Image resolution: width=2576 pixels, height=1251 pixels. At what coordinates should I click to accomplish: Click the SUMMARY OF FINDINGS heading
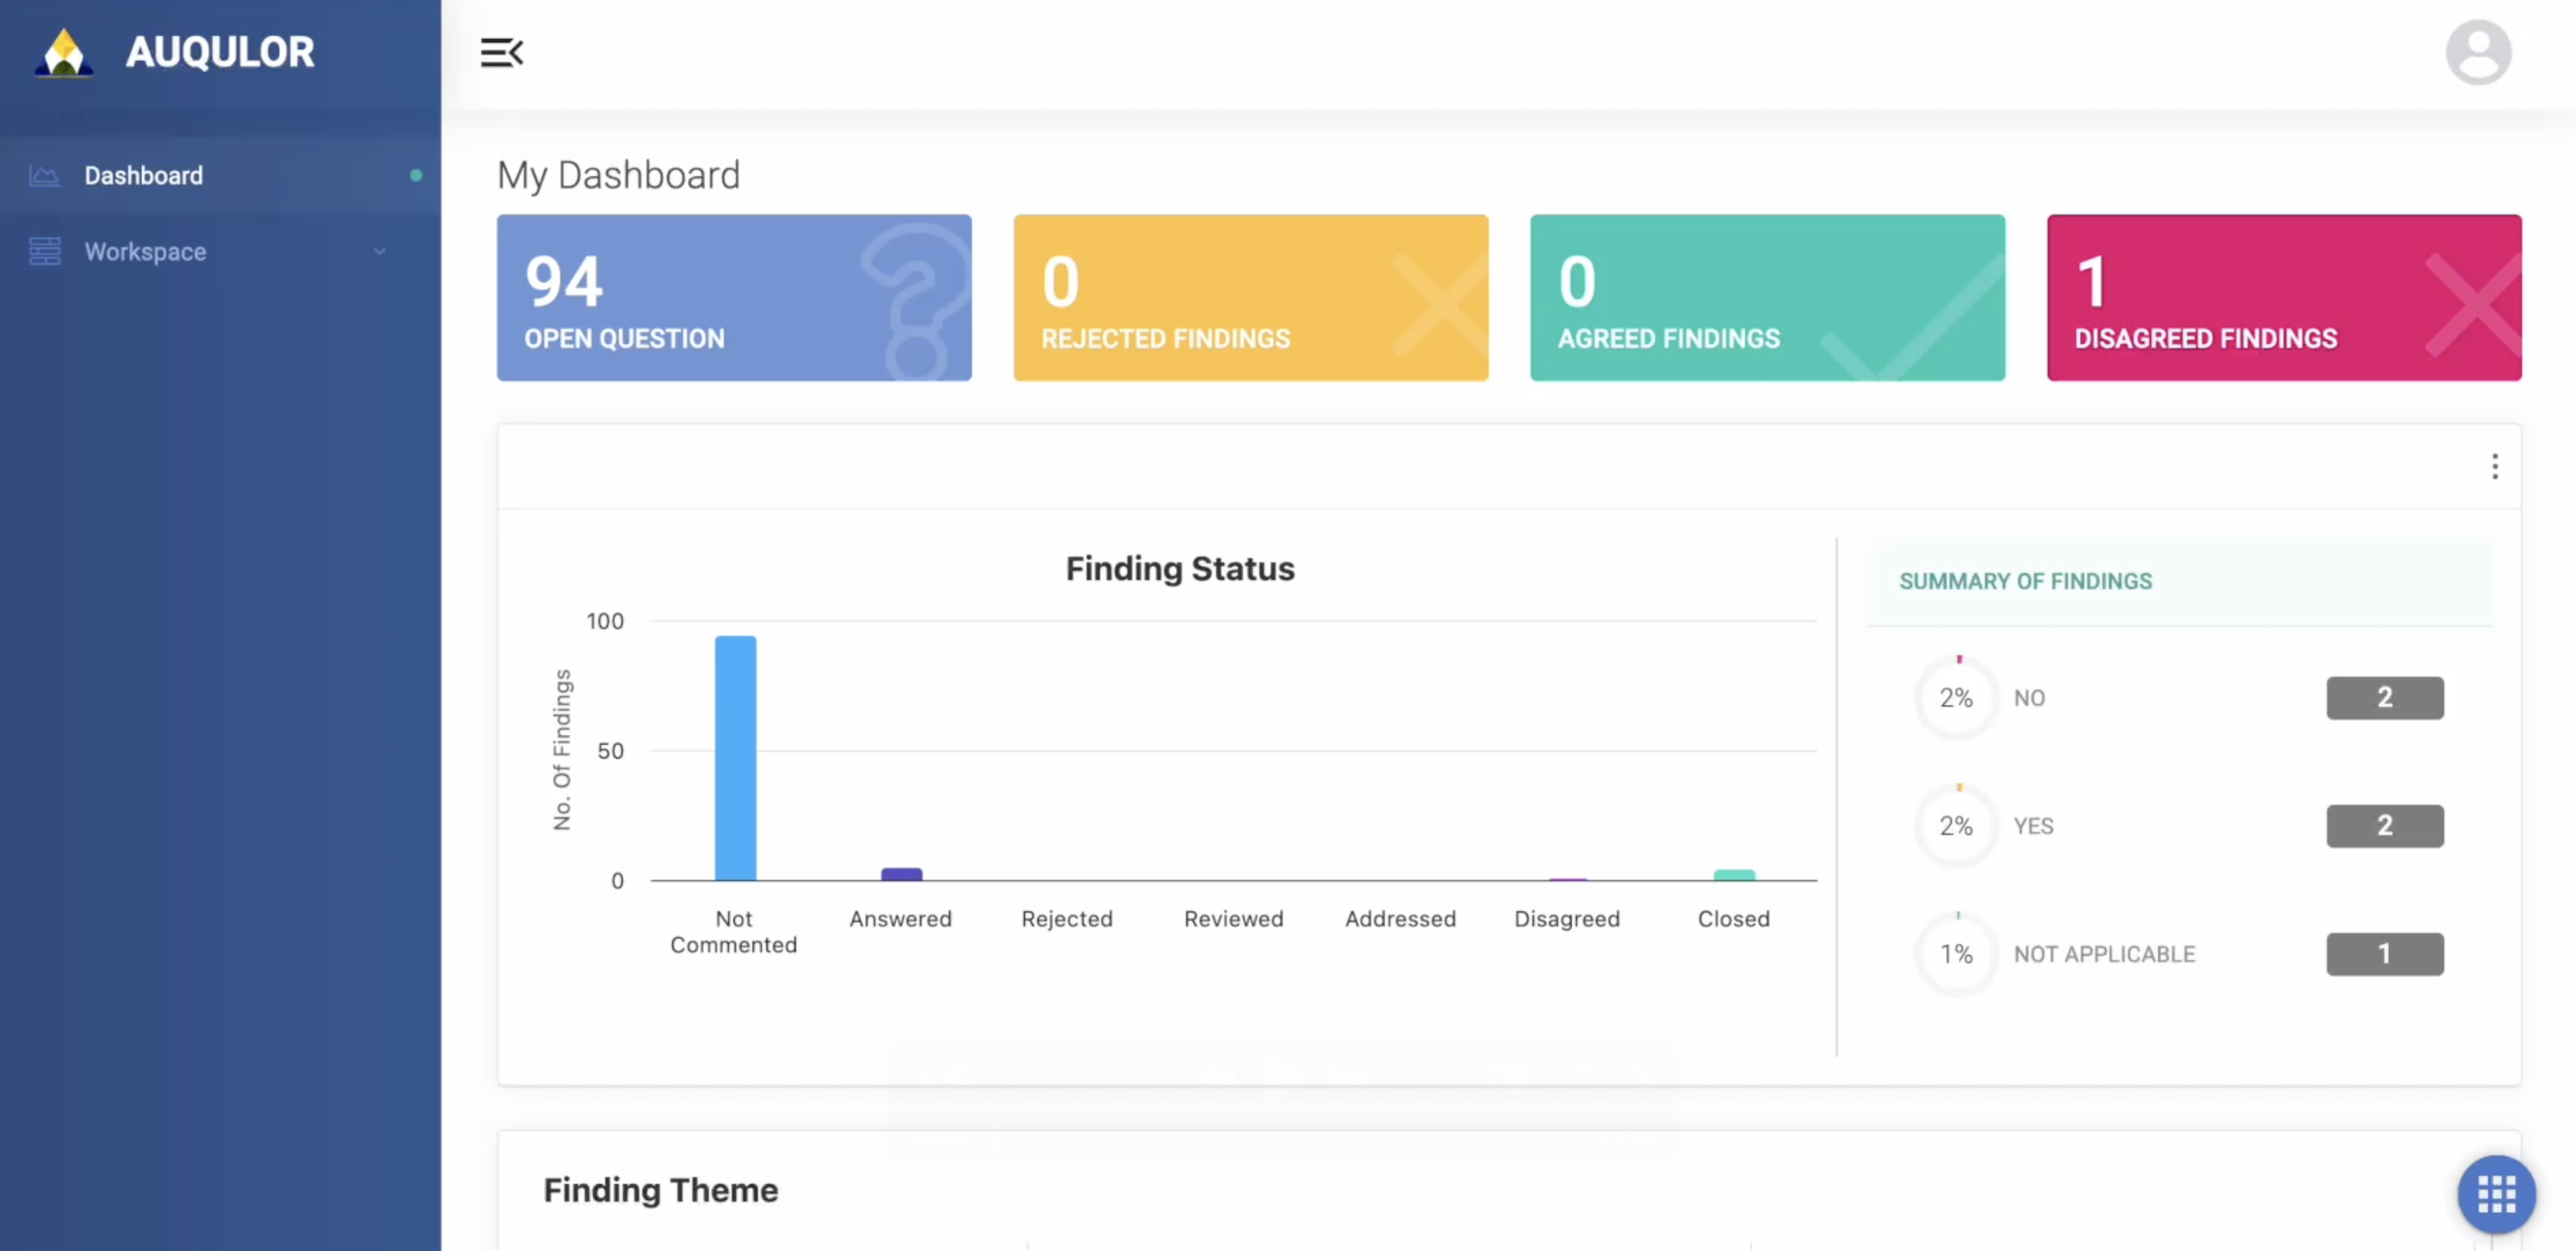point(2025,581)
